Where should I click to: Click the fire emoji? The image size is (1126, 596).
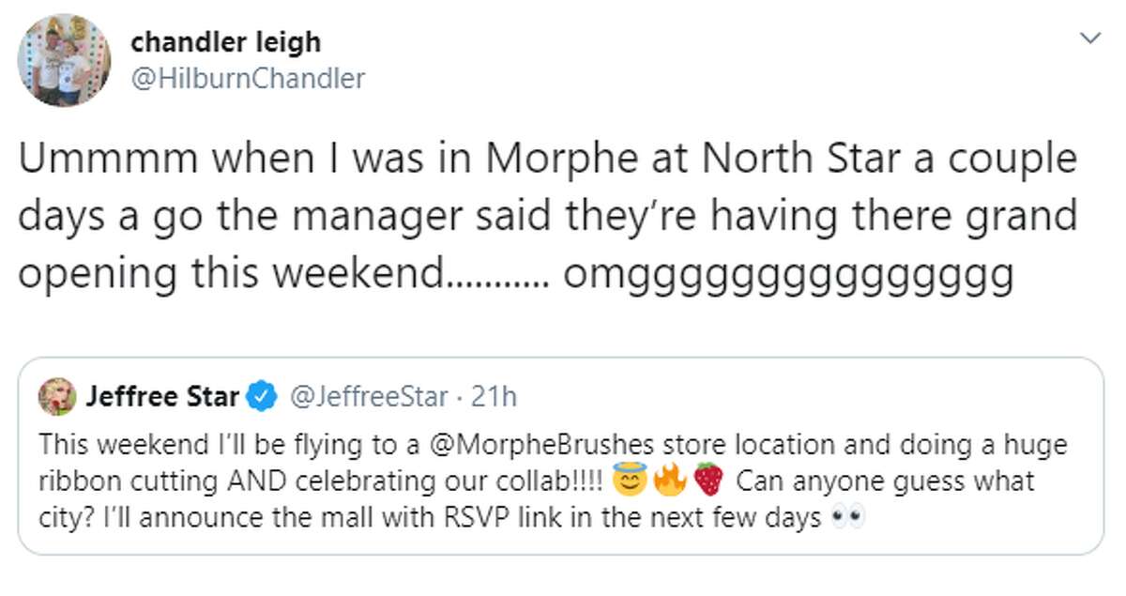coord(668,482)
